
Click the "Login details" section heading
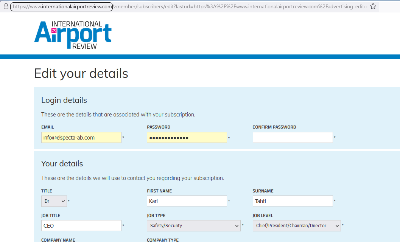[64, 100]
